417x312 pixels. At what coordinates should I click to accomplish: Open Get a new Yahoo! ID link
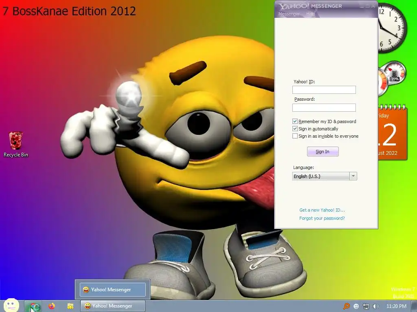coord(322,210)
